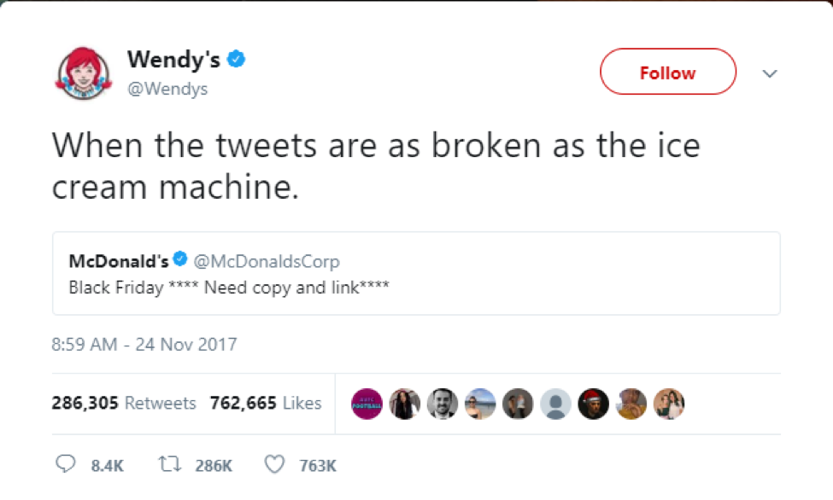This screenshot has width=833, height=500.
Task: Click the Santa hat avatar among likers
Action: 595,404
